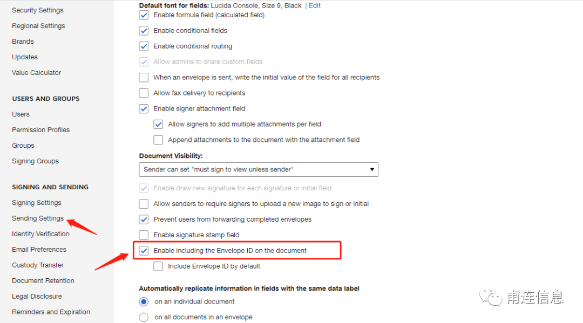Image resolution: width=583 pixels, height=323 pixels.
Task: Open the Document Visibility dropdown
Action: click(x=258, y=170)
